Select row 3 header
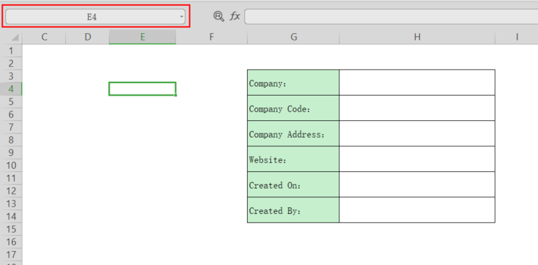Image resolution: width=538 pixels, height=265 pixels. tap(11, 76)
